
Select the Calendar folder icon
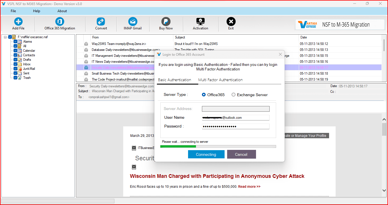point(20,51)
